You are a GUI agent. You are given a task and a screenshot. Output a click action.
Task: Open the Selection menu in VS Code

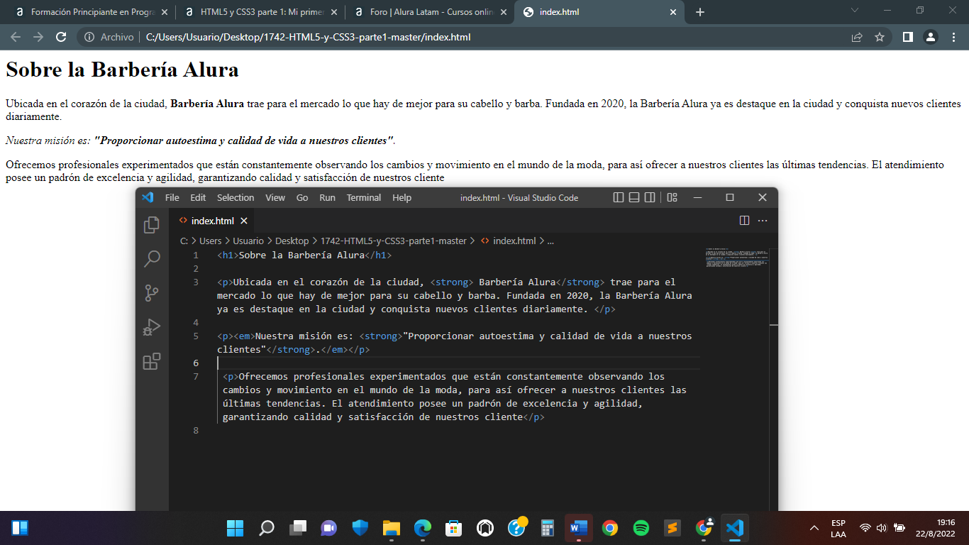tap(236, 197)
